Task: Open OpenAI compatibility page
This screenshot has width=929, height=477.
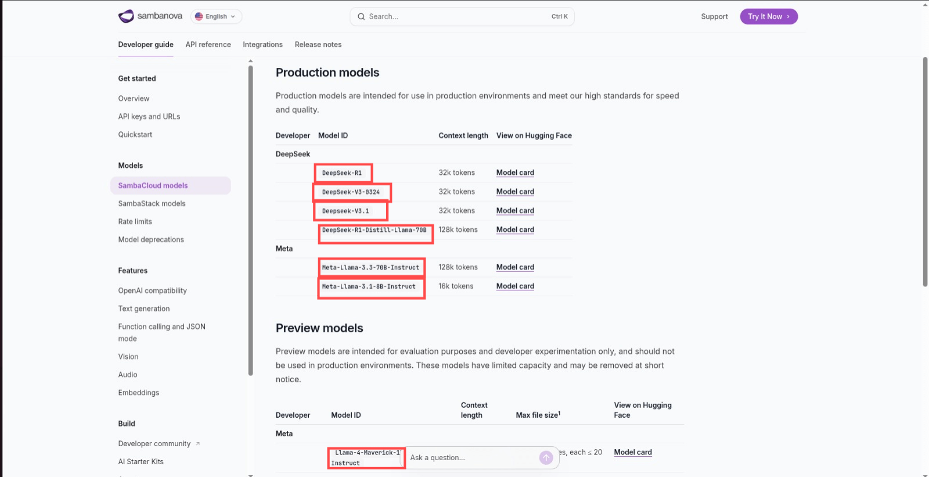Action: [x=153, y=291]
